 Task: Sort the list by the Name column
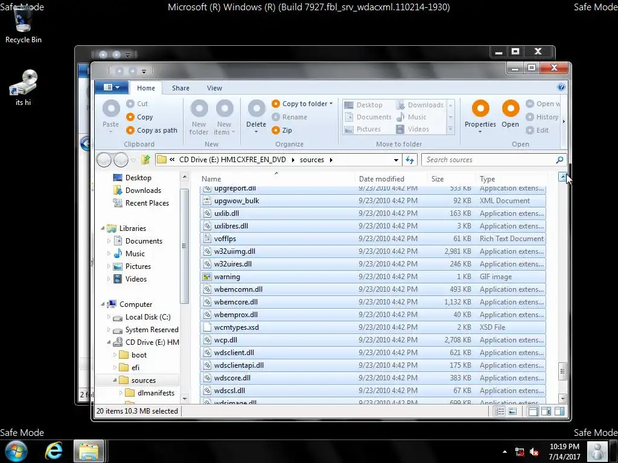point(276,178)
